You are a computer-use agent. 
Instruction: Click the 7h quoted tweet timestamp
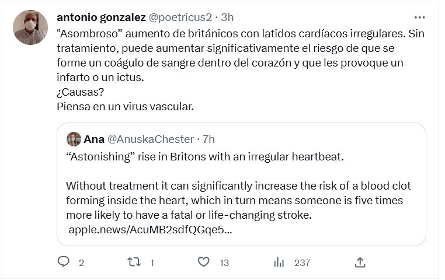[x=208, y=139]
